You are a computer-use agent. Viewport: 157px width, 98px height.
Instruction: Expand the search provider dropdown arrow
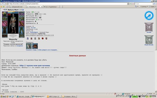pyautogui.click(x=156, y=4)
